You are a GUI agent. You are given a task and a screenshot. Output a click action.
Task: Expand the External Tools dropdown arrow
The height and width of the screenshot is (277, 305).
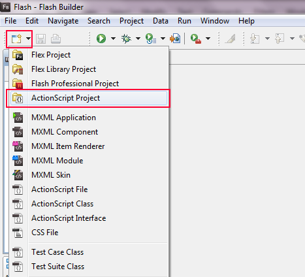[x=208, y=39]
